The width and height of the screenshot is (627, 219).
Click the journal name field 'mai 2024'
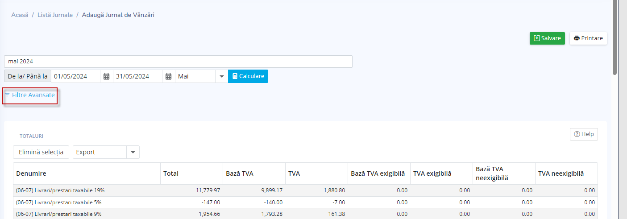[x=178, y=61]
